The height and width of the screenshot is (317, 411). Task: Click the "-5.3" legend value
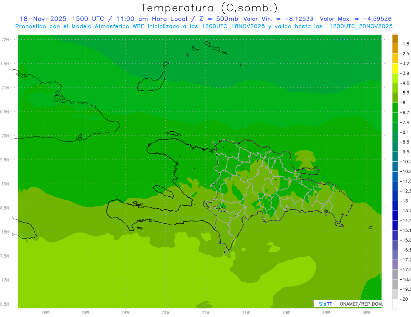point(404,93)
